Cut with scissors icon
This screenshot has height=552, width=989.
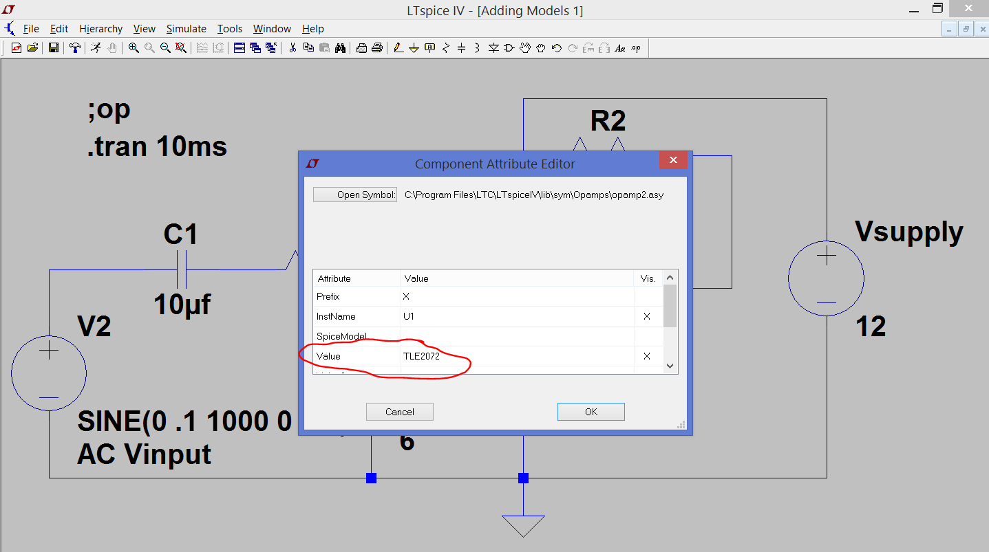(293, 48)
